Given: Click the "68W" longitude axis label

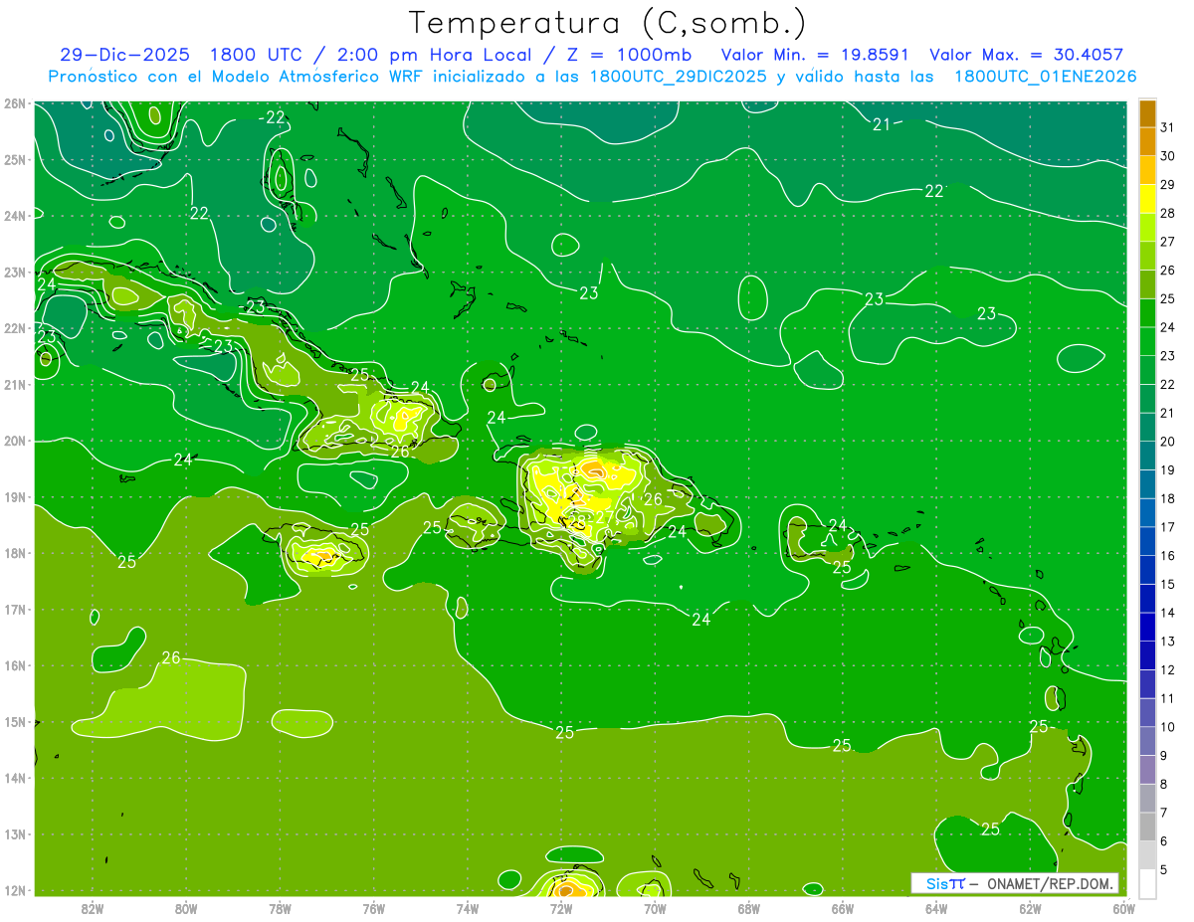Looking at the screenshot, I should point(749,909).
